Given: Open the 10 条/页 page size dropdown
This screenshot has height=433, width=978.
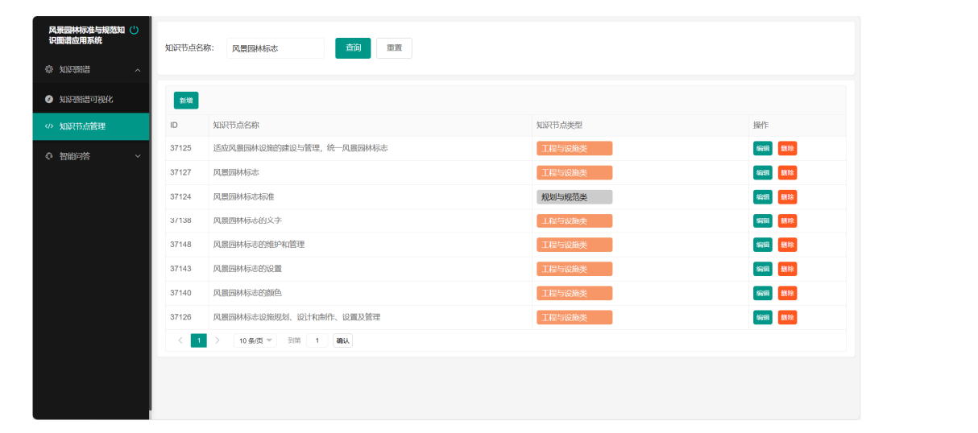Looking at the screenshot, I should tap(255, 340).
